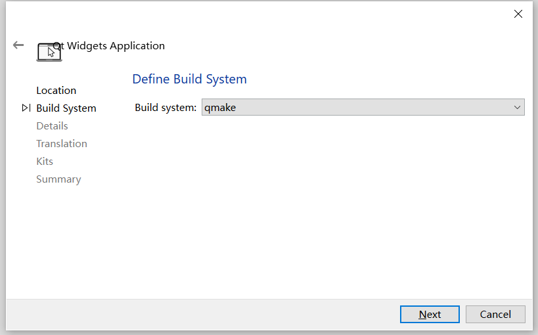Select the Build System step in sidebar
This screenshot has width=538, height=335.
click(x=66, y=108)
